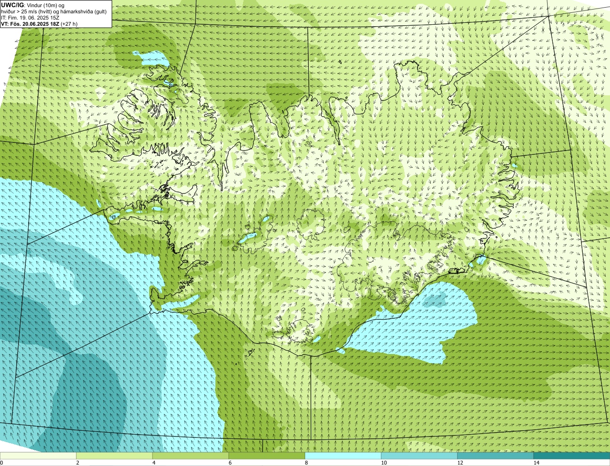The height and width of the screenshot is (466, 610).
Task: Select 'VT: Fös. 20.06.2025 18Z (+27 h)' line
Action: pyautogui.click(x=40, y=23)
